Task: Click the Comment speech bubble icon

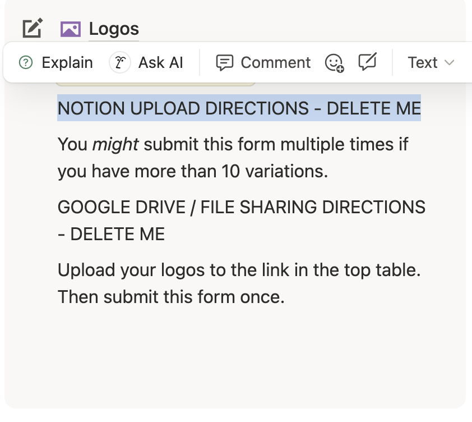Action: (x=224, y=62)
